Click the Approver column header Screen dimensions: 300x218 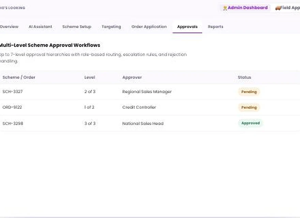(x=132, y=77)
